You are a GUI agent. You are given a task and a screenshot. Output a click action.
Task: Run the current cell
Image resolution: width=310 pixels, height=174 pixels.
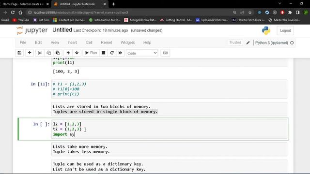tap(91, 53)
